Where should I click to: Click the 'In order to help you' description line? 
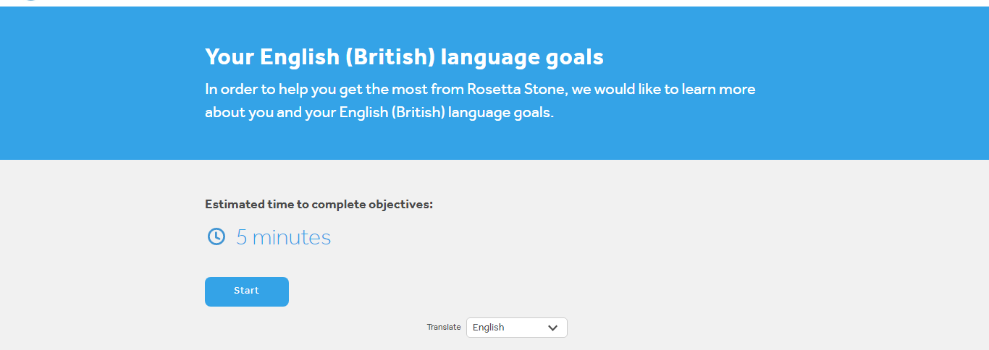[x=480, y=90]
